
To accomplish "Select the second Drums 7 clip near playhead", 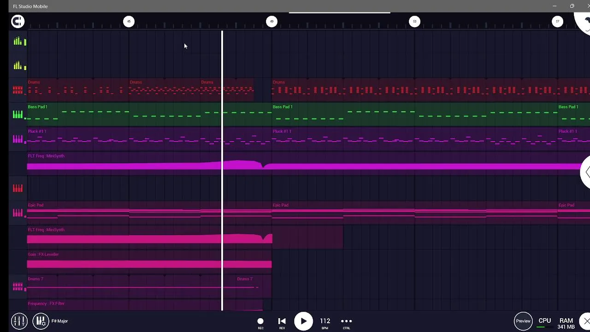I will click(x=254, y=286).
